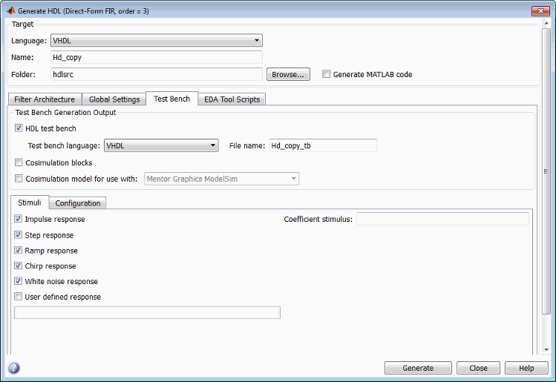Uncheck Ramp response stimulus
This screenshot has height=382, width=556.
click(x=18, y=250)
